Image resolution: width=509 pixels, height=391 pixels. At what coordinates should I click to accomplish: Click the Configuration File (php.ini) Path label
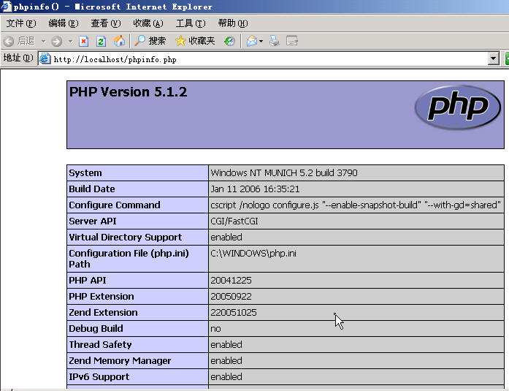129,259
